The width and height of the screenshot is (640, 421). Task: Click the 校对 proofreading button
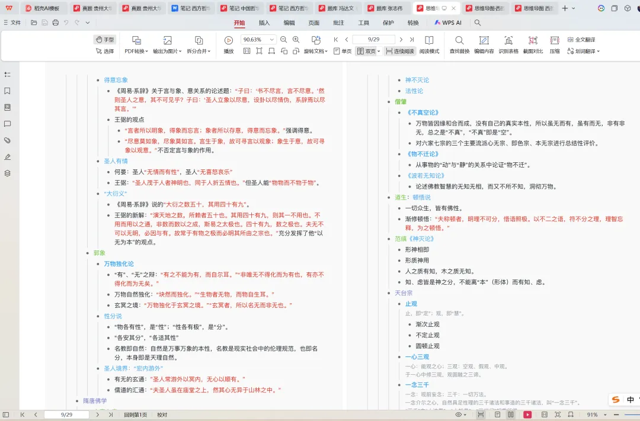[x=162, y=415]
